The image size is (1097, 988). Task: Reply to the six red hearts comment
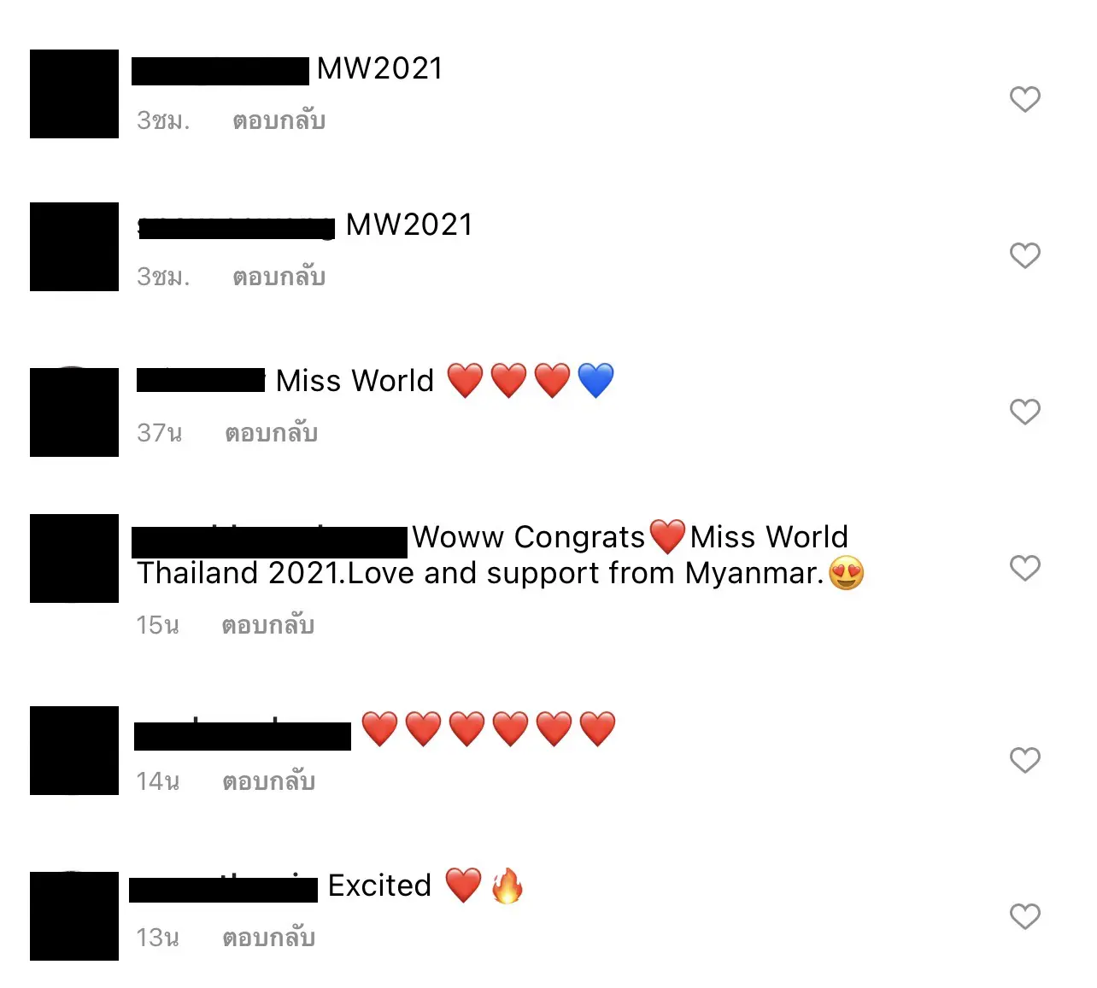point(268,781)
